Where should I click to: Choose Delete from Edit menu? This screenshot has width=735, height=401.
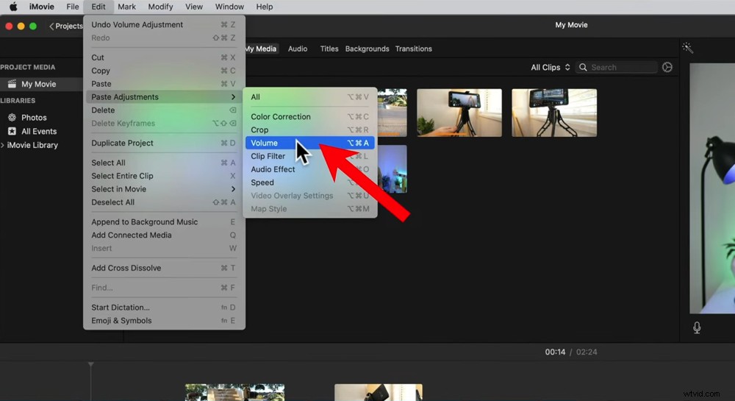coord(164,110)
